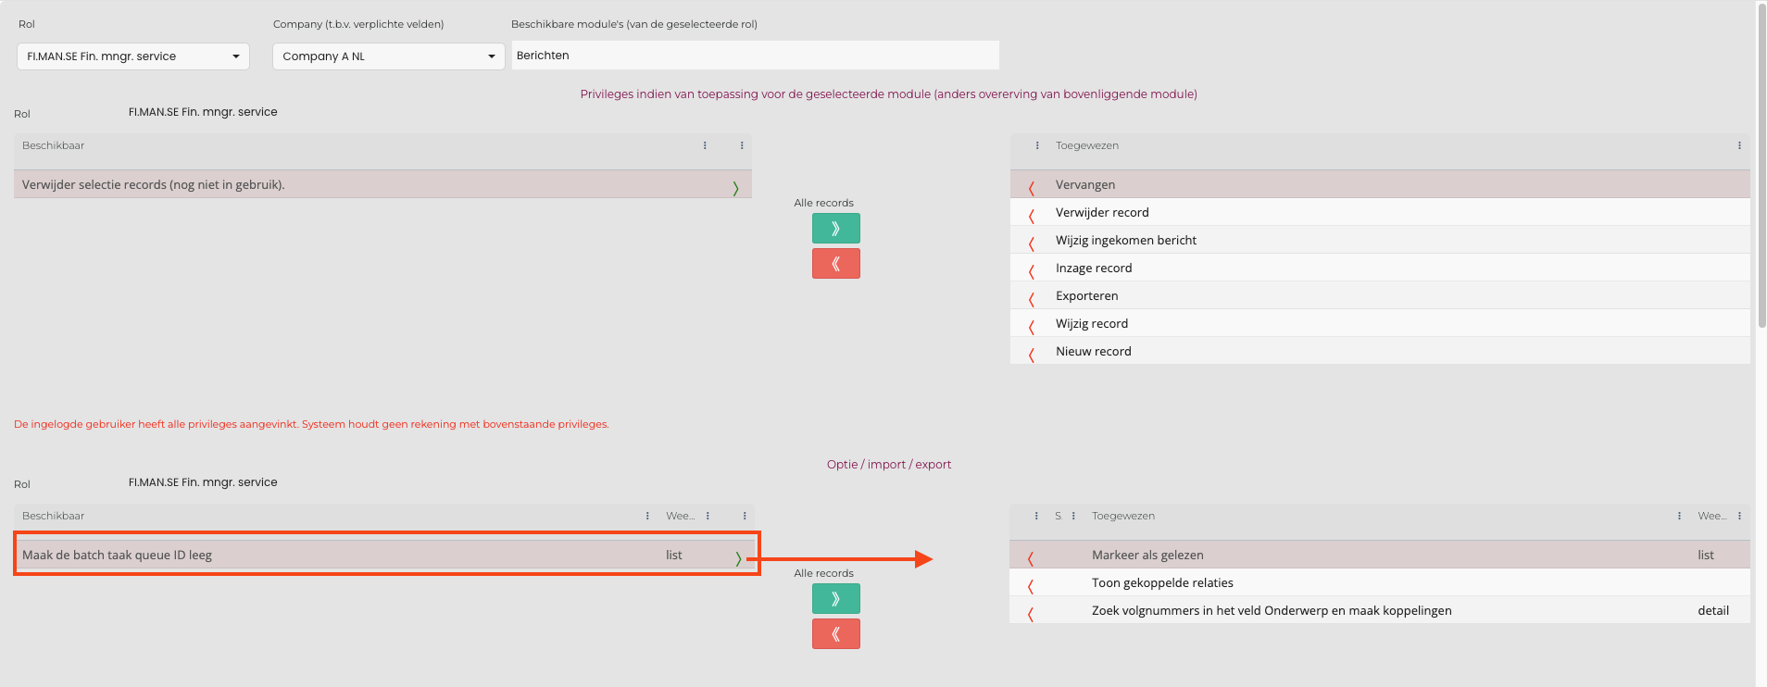Click the vertical page scrollbar
Viewport: 1767px width, 687px height.
1761,167
